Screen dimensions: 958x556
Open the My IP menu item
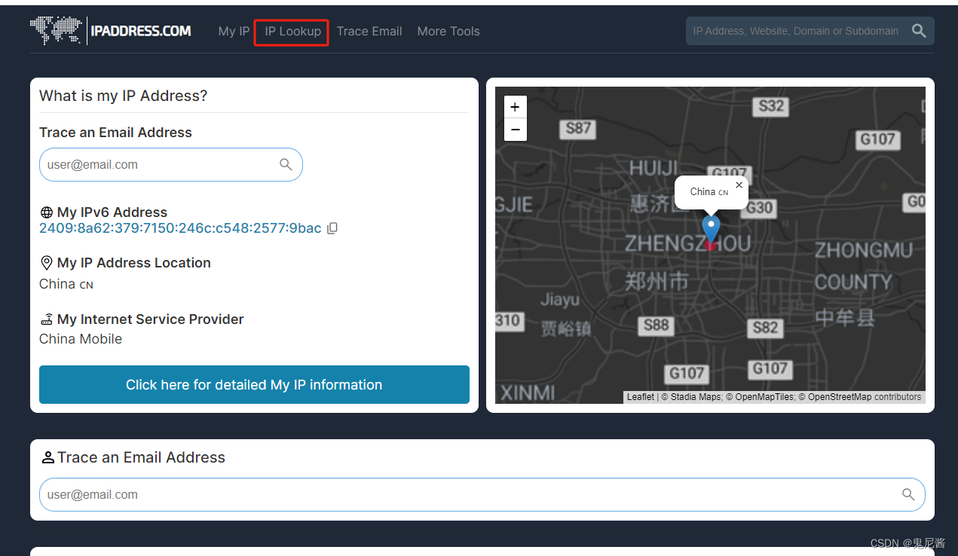234,32
